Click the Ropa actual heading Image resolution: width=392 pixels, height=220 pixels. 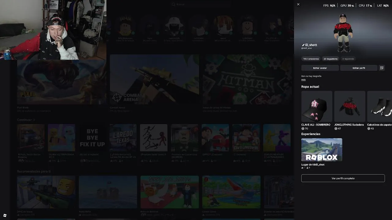tap(310, 86)
